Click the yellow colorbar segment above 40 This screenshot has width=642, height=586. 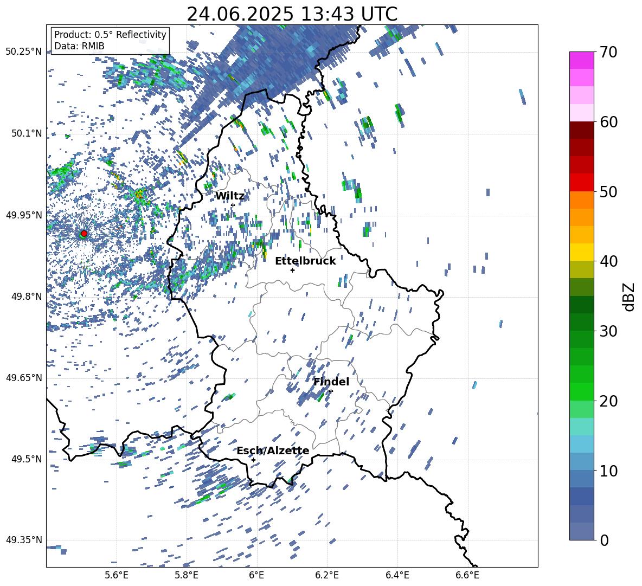[582, 252]
